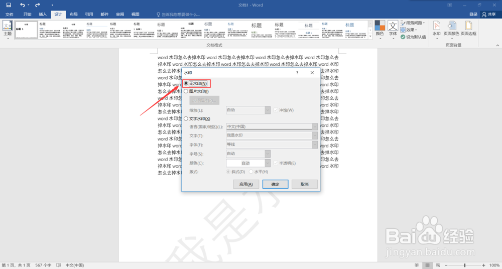The width and height of the screenshot is (502, 269).
Task: Click the lightbulb Tell Me search box
Action: 178,15
